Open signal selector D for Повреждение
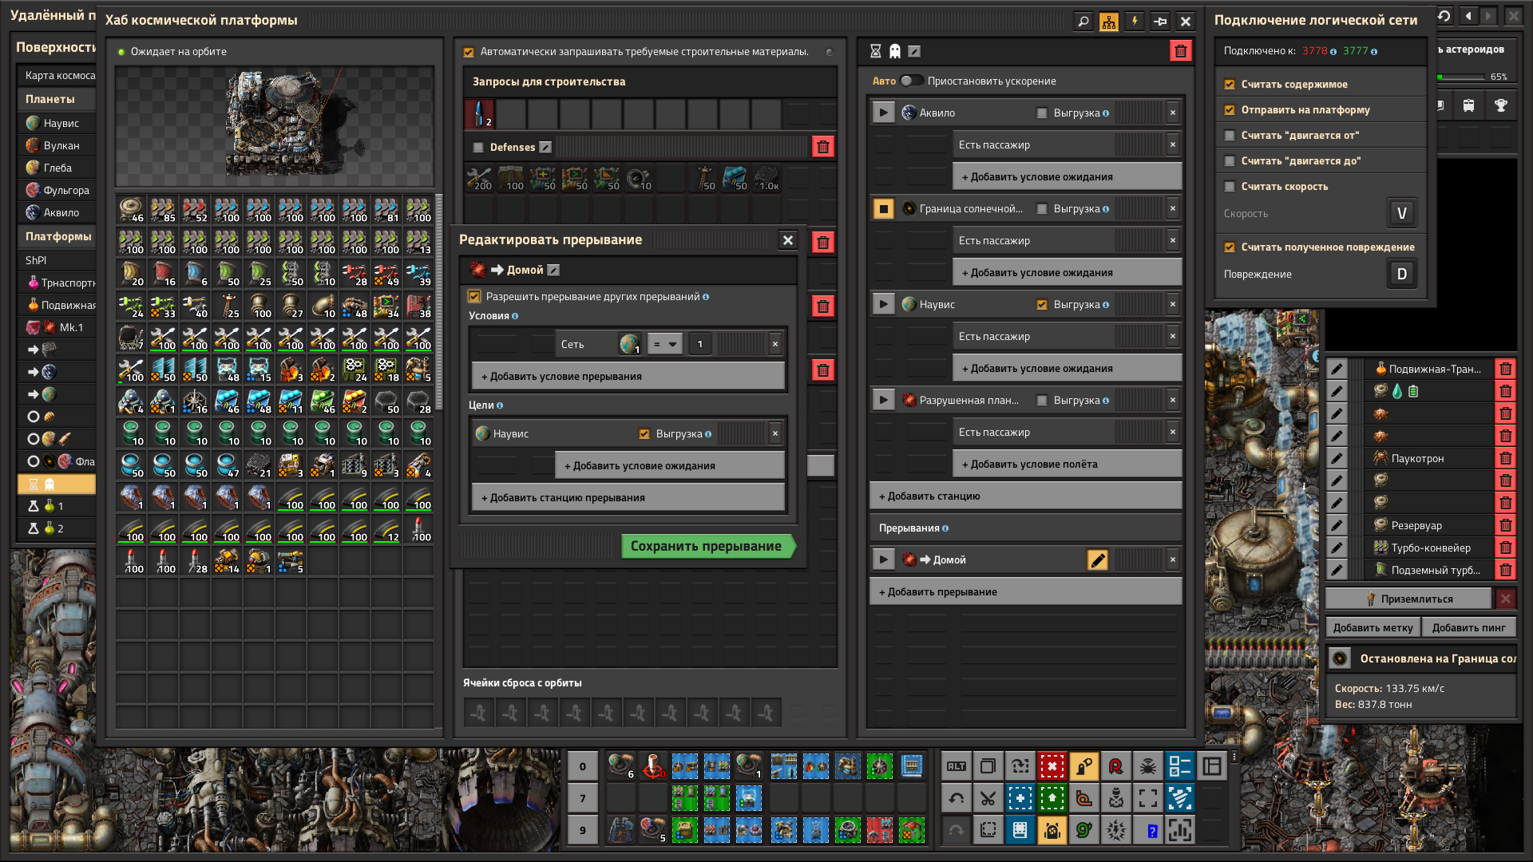The image size is (1533, 862). (1402, 274)
